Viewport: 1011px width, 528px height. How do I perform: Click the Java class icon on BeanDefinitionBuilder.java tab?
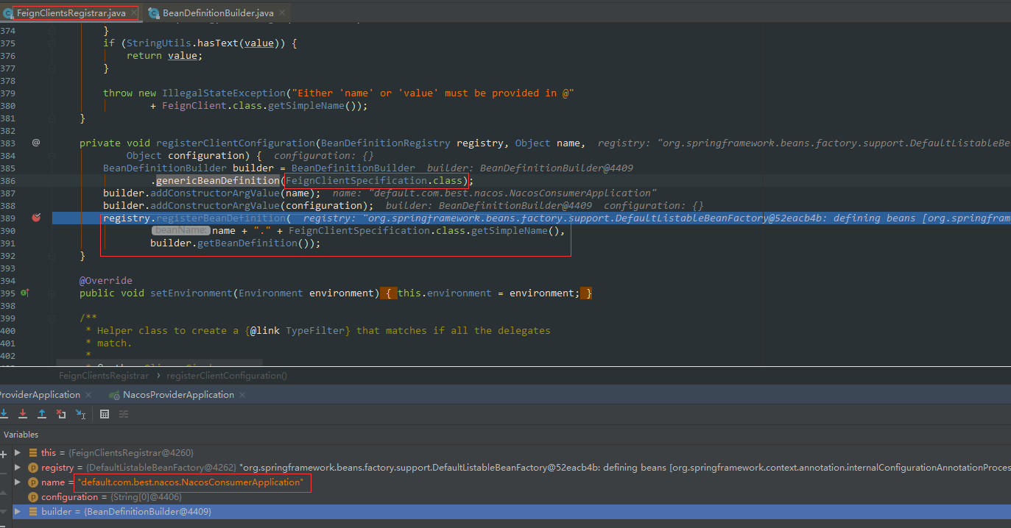click(154, 13)
